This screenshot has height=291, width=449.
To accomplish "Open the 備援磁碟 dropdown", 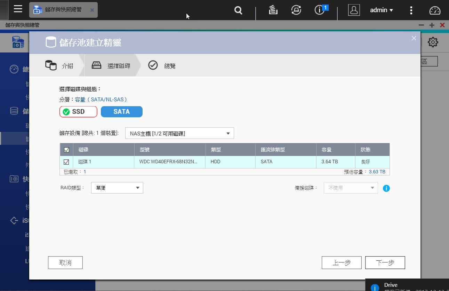I will [x=351, y=188].
